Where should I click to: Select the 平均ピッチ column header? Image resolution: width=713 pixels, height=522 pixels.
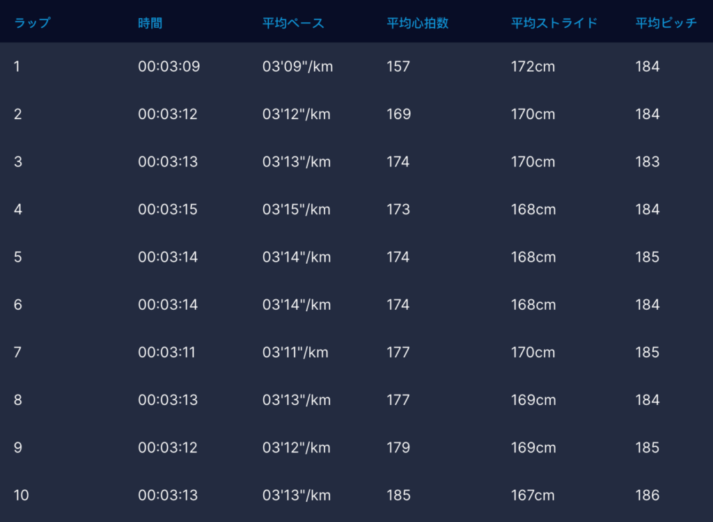pyautogui.click(x=666, y=23)
